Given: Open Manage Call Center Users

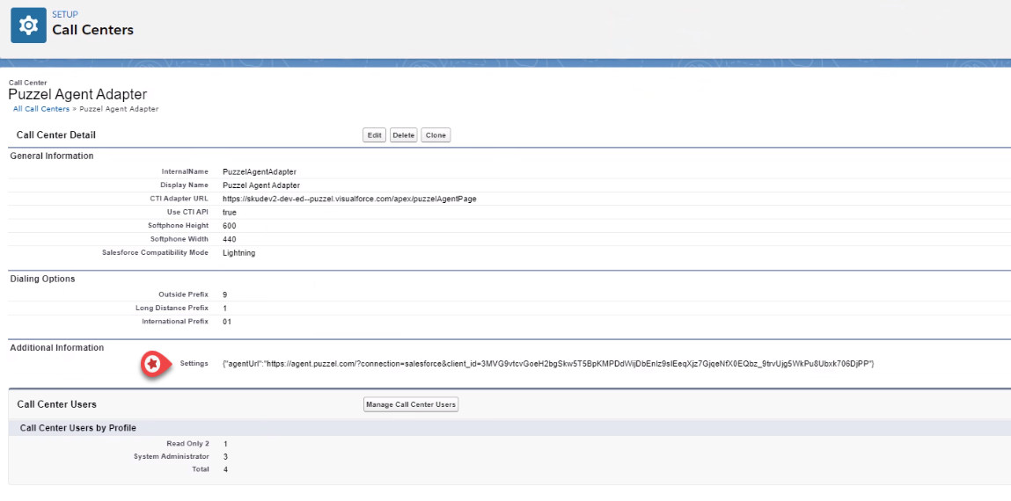Looking at the screenshot, I should (411, 404).
